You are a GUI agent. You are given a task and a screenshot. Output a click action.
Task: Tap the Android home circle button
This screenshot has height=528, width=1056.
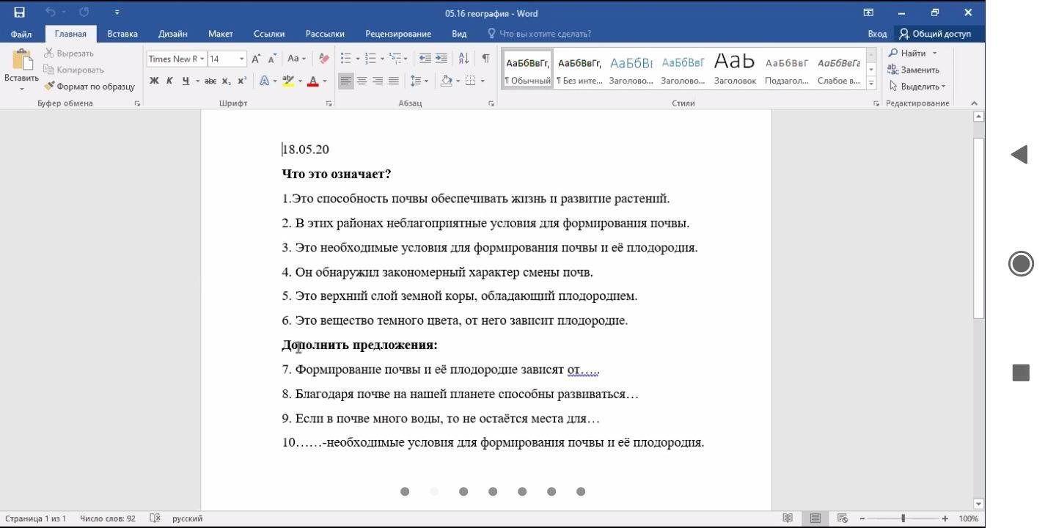(x=1021, y=263)
